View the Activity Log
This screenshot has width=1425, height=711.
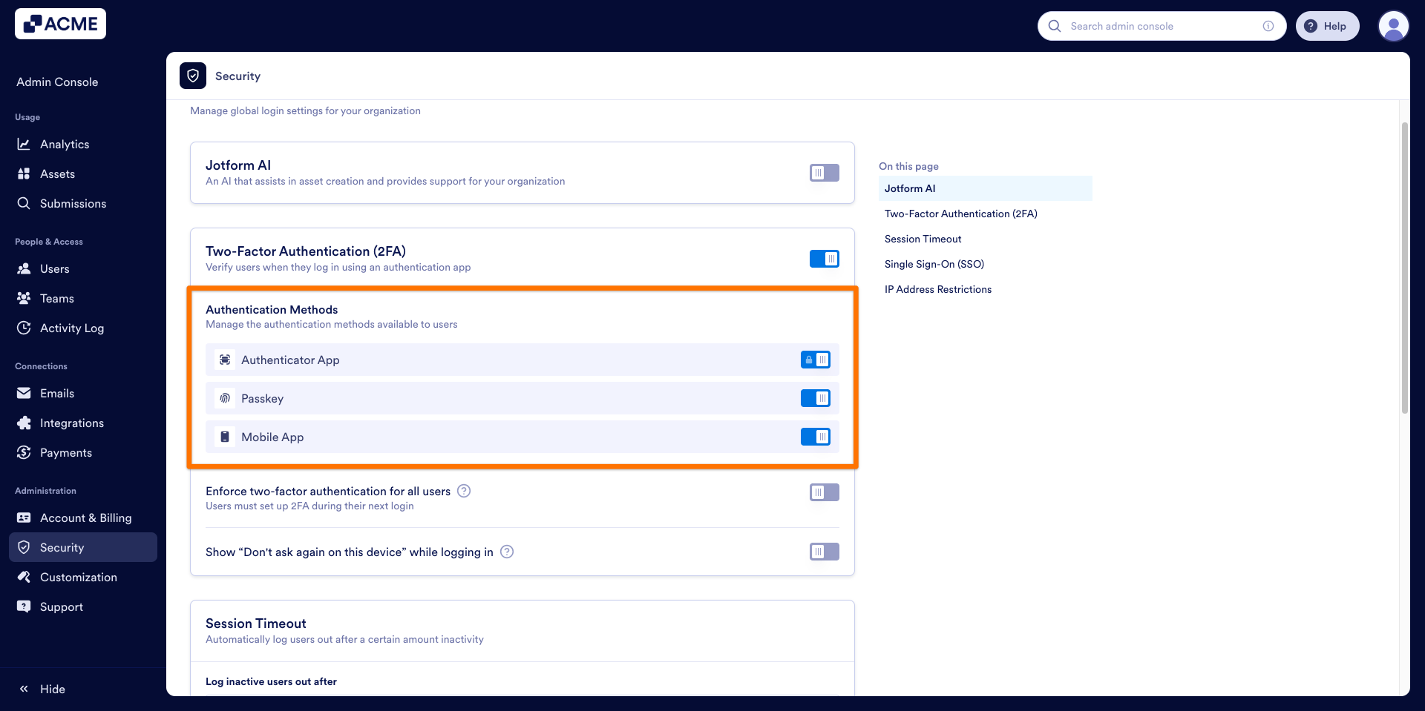71,328
